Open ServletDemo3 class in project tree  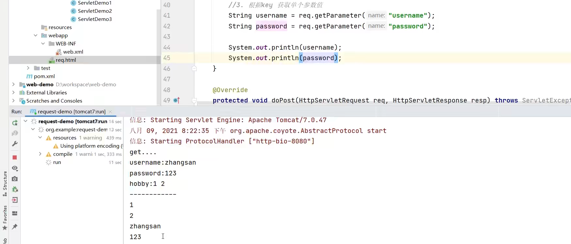click(95, 19)
